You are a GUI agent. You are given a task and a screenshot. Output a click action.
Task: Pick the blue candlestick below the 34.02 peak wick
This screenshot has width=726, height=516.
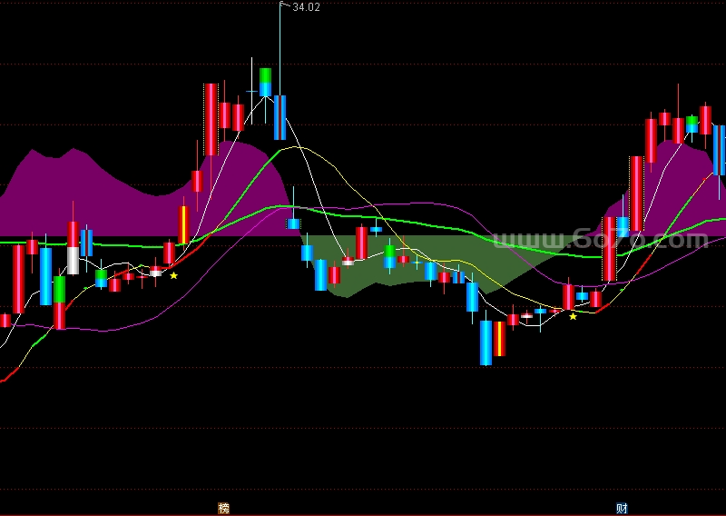[280, 117]
